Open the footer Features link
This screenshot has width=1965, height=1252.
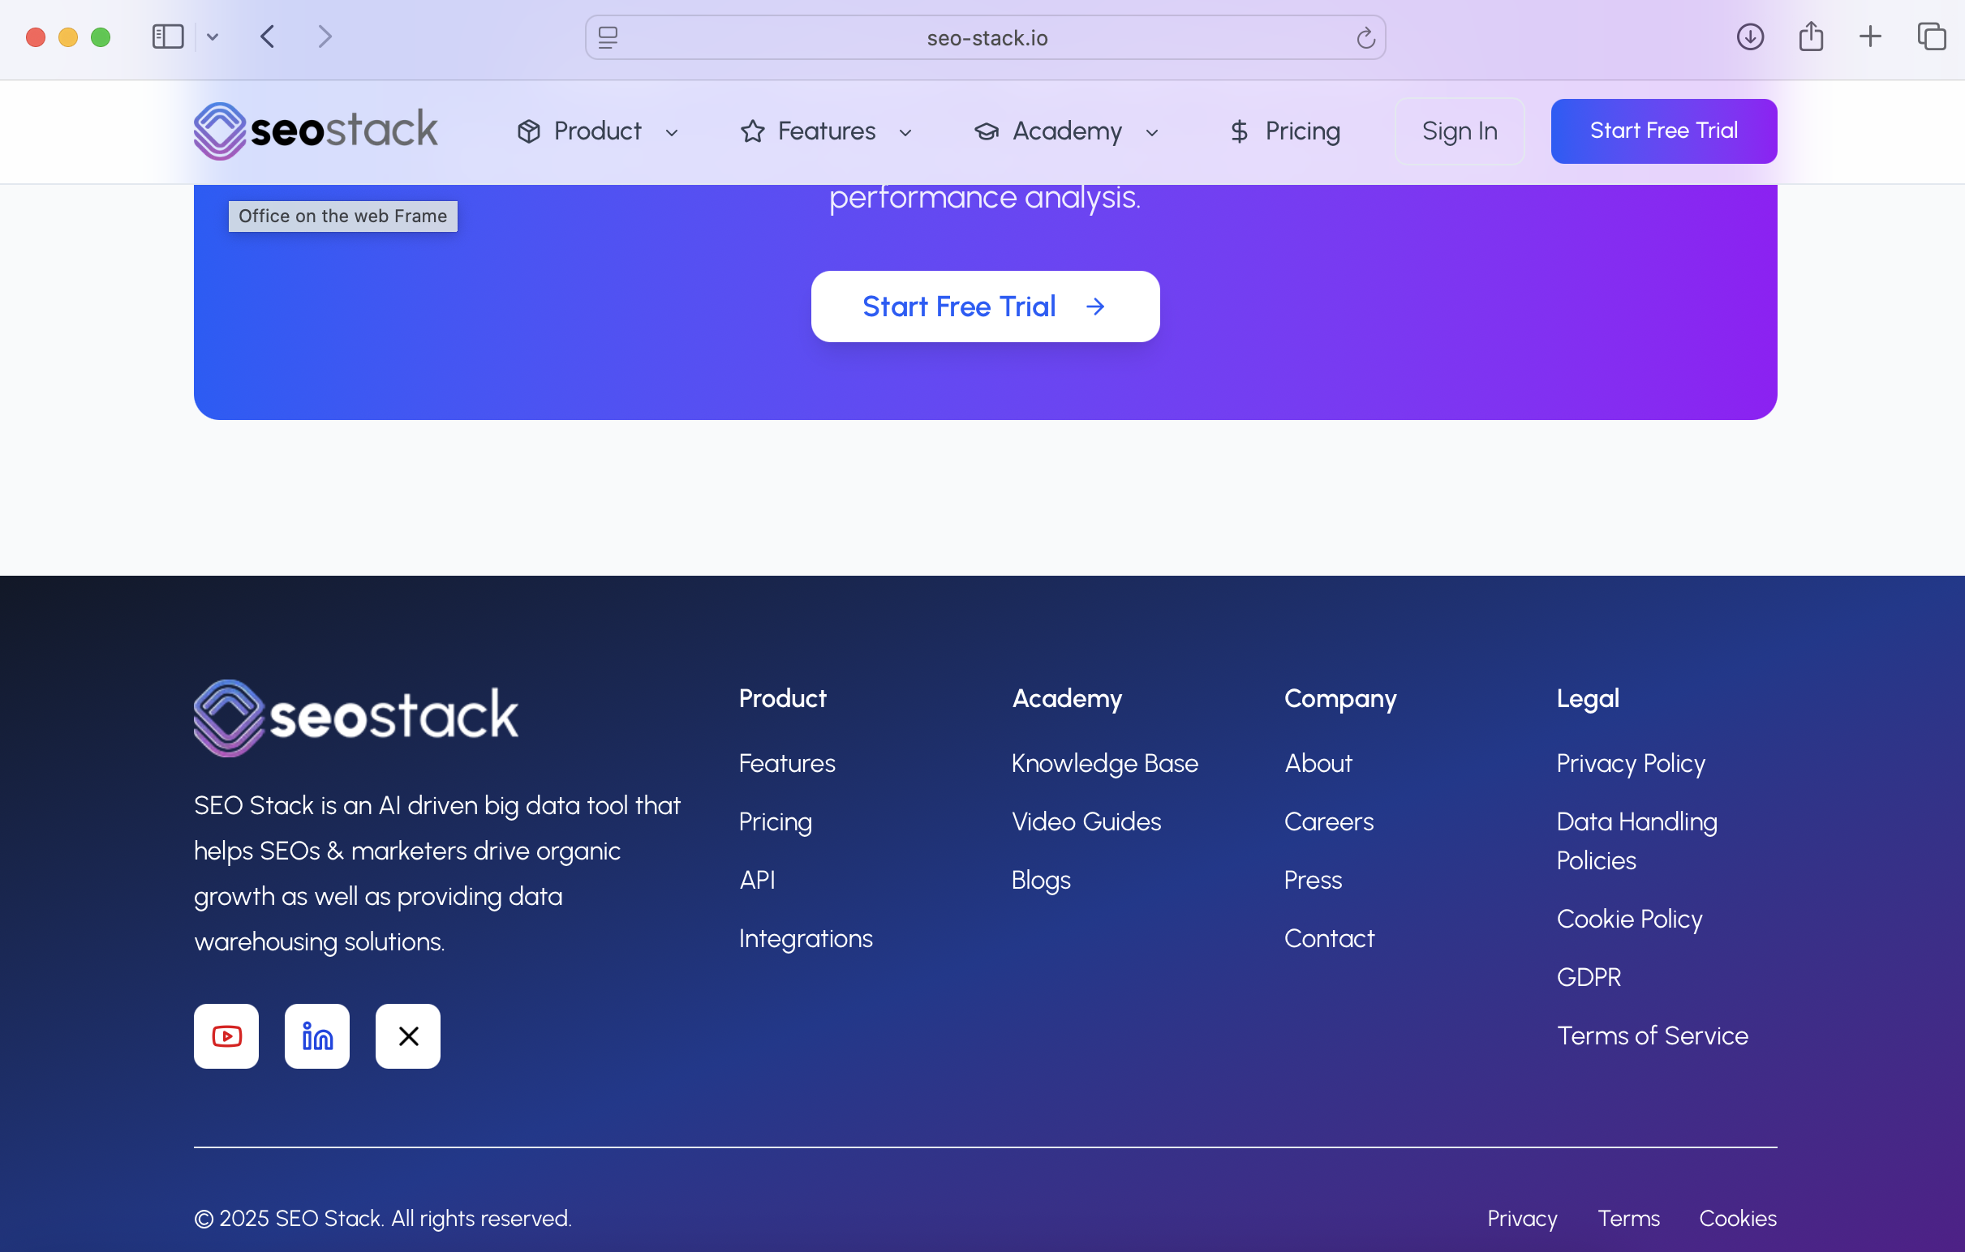(787, 763)
